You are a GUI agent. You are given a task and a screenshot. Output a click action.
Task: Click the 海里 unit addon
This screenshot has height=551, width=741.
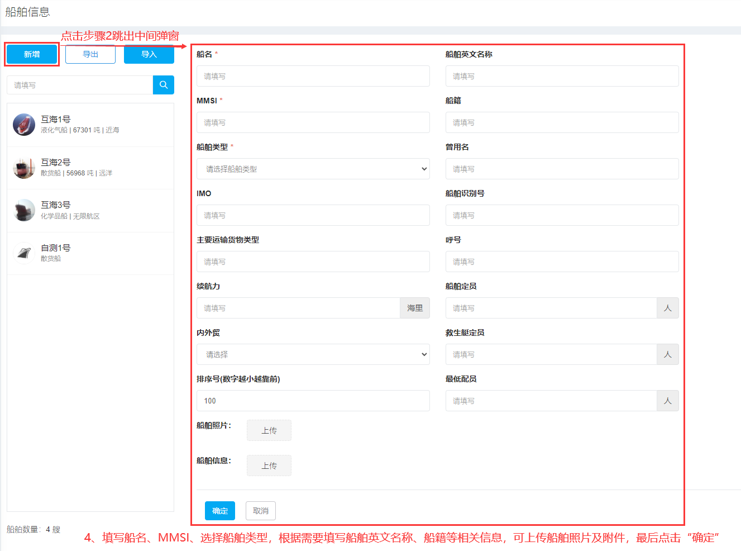[415, 308]
